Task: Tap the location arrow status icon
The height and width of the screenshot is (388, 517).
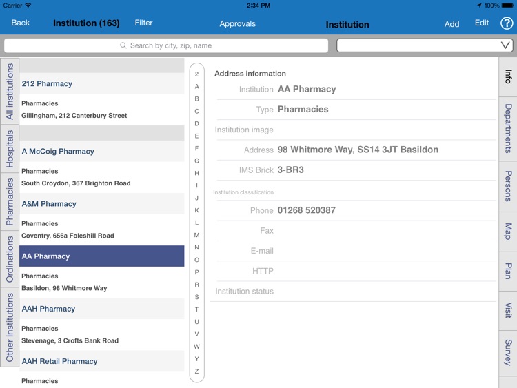Action: pyautogui.click(x=479, y=6)
